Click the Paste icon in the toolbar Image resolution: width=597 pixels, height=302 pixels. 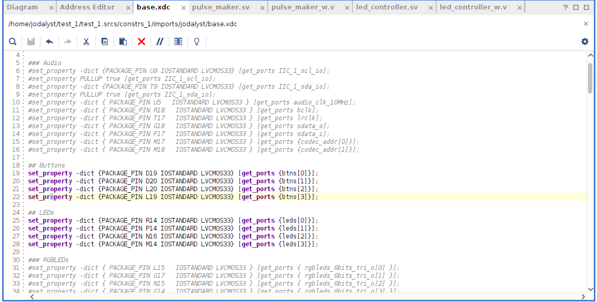(123, 41)
